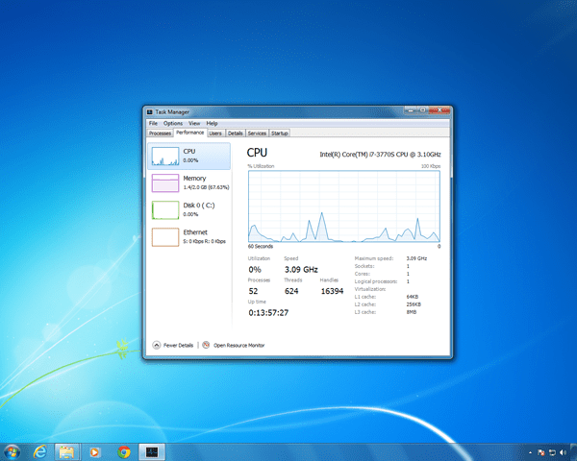This screenshot has height=461, width=577.
Task: Click the '% Utilization' graph label
Action: click(x=261, y=166)
